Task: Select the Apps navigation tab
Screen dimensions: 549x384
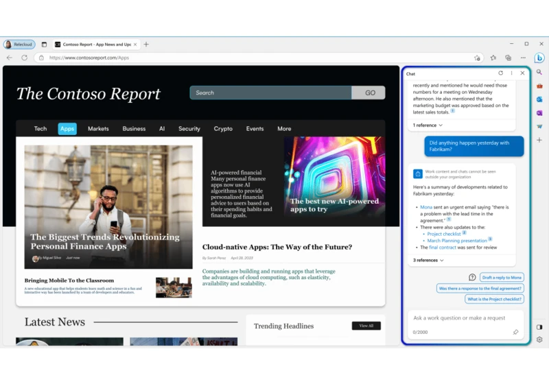Action: [x=67, y=129]
